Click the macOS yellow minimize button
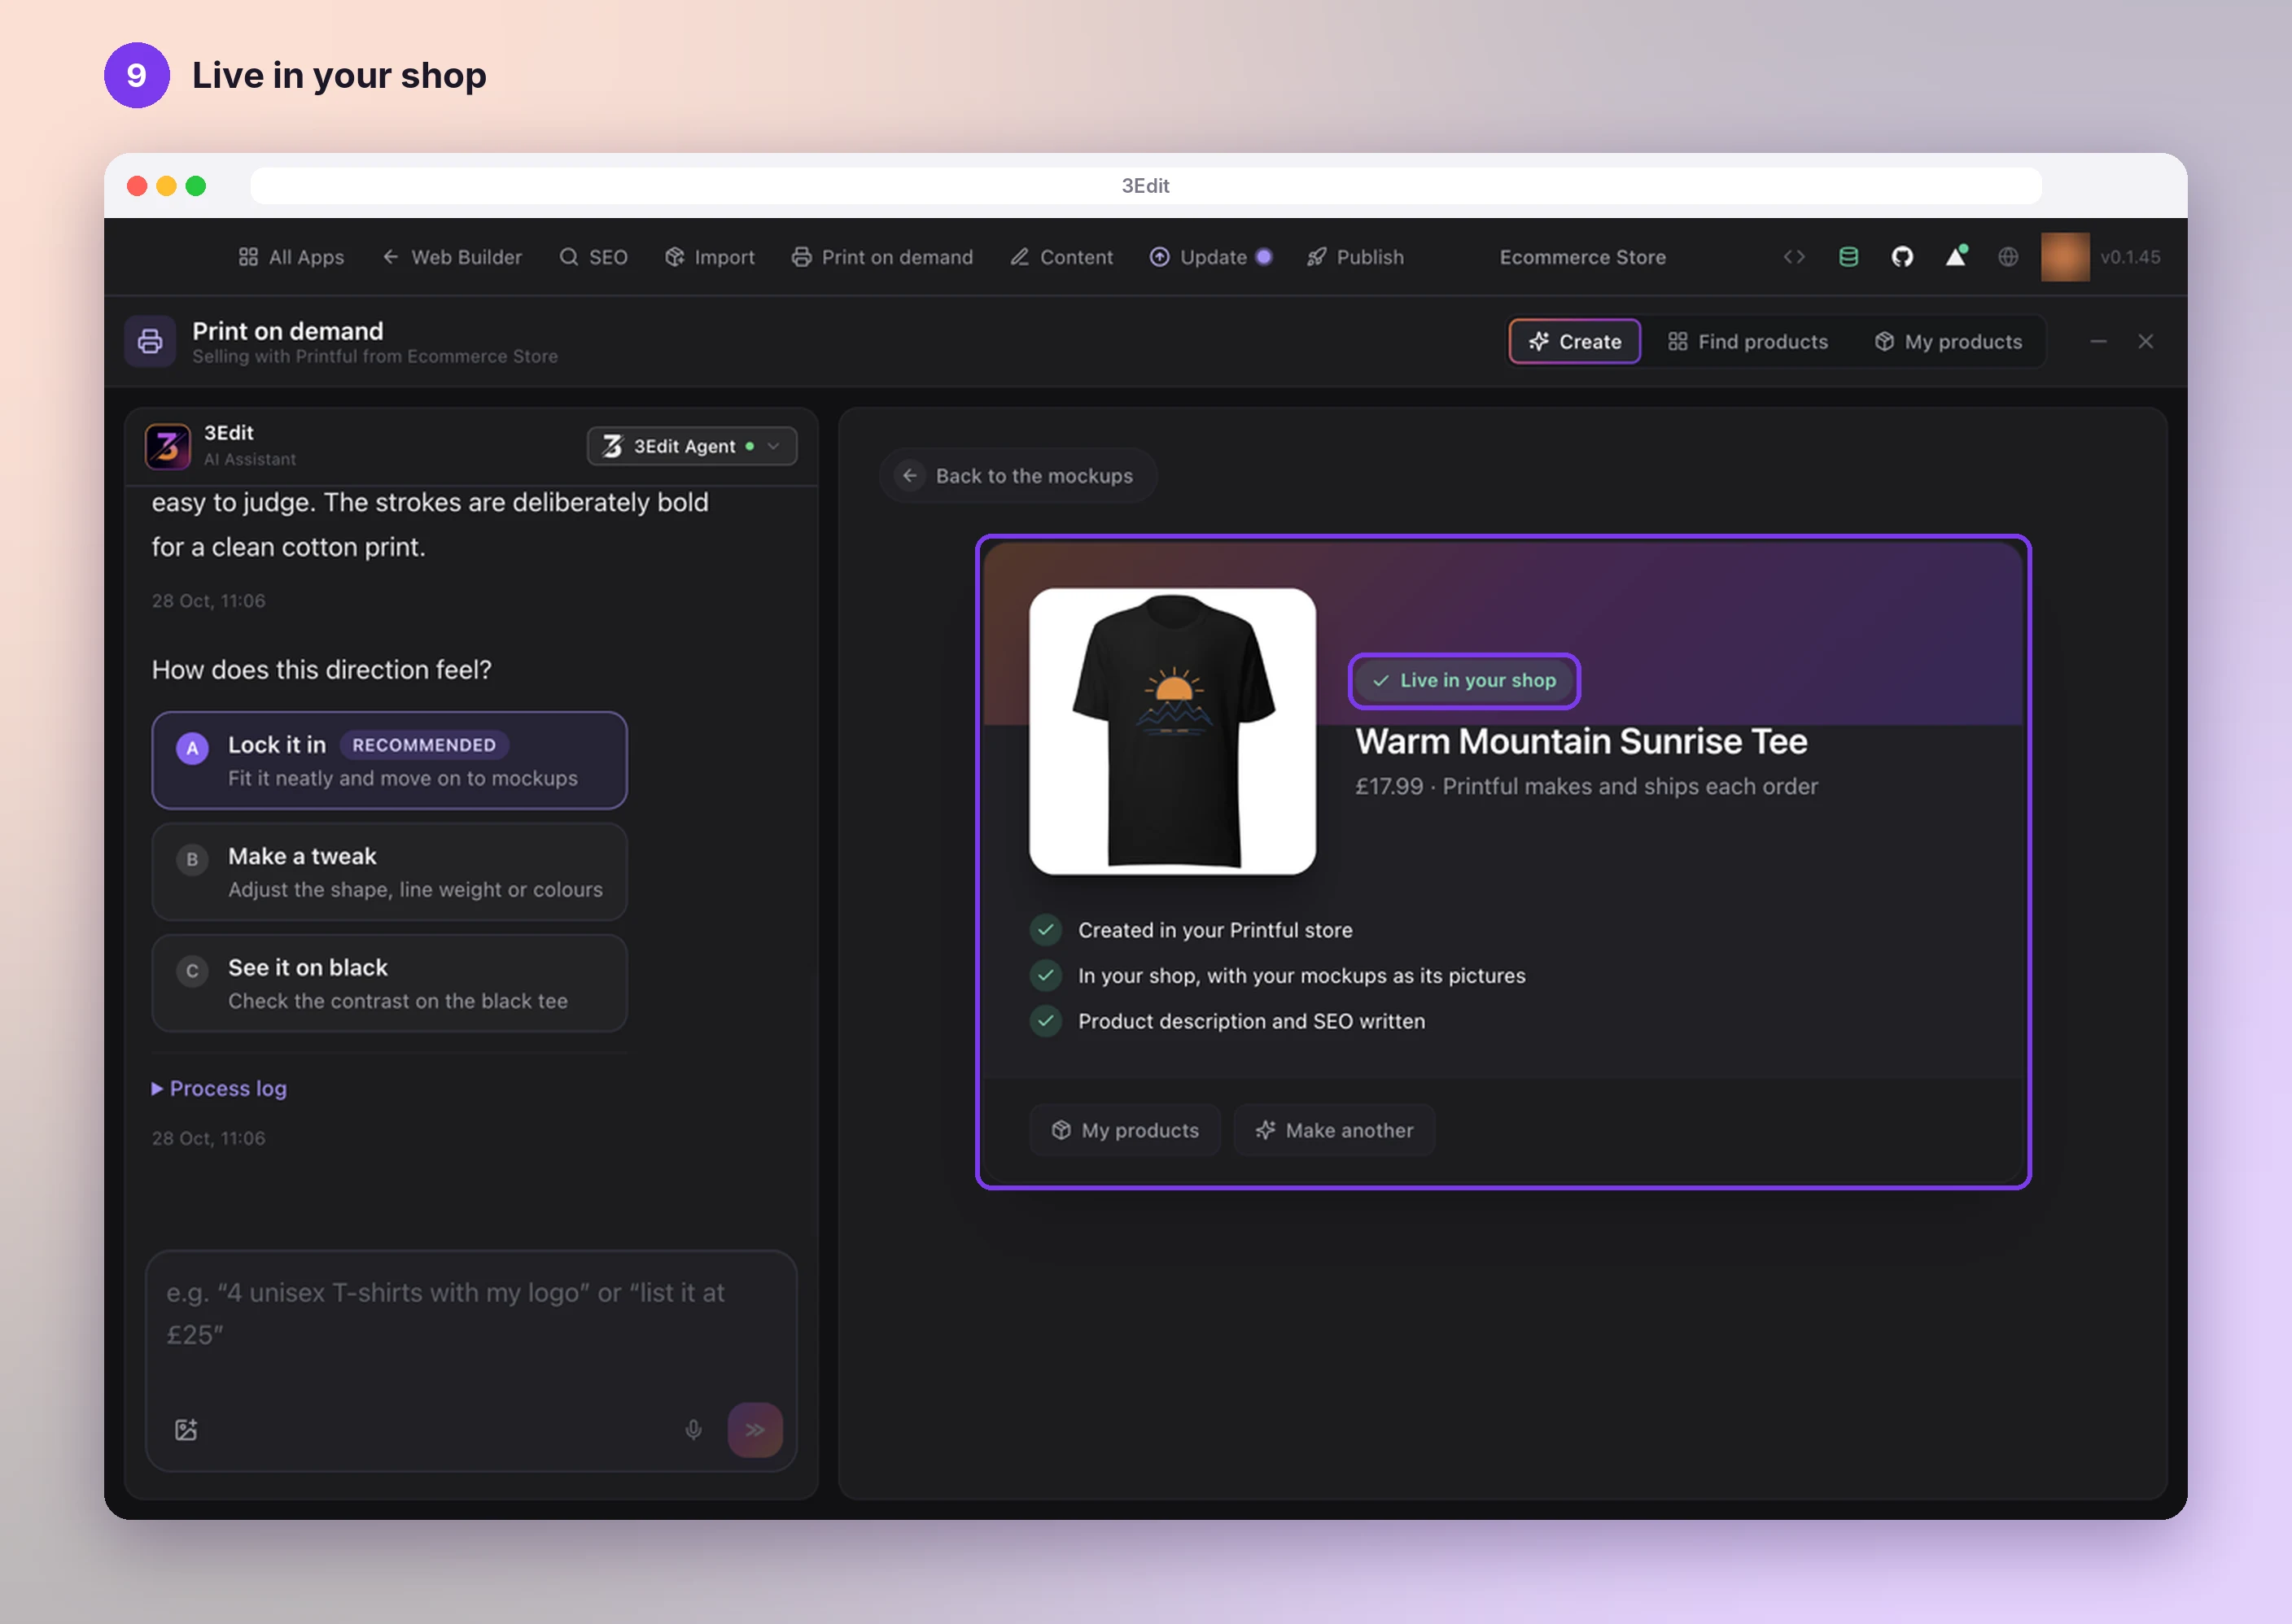The image size is (2292, 1624). coord(166,186)
